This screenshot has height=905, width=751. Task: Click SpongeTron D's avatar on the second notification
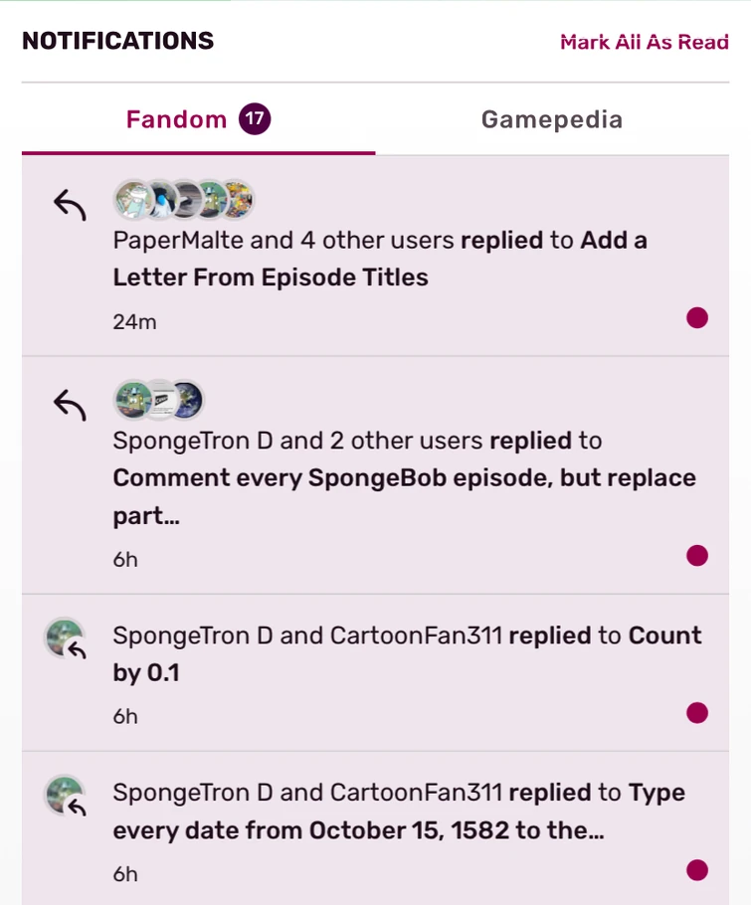(x=129, y=400)
